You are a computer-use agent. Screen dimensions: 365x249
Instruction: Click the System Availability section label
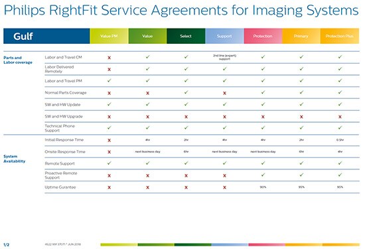point(14,159)
